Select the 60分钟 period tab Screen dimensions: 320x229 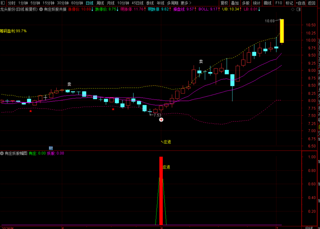coord(77,3)
